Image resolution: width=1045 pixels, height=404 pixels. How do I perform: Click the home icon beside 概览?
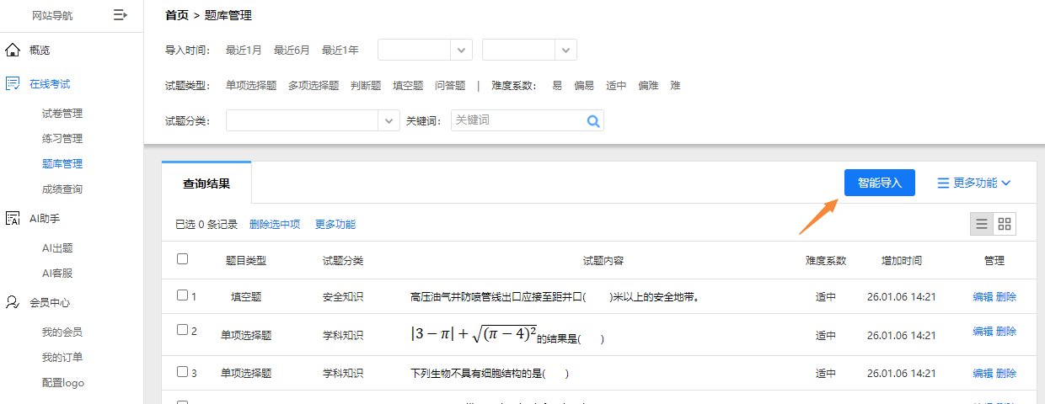pyautogui.click(x=13, y=50)
